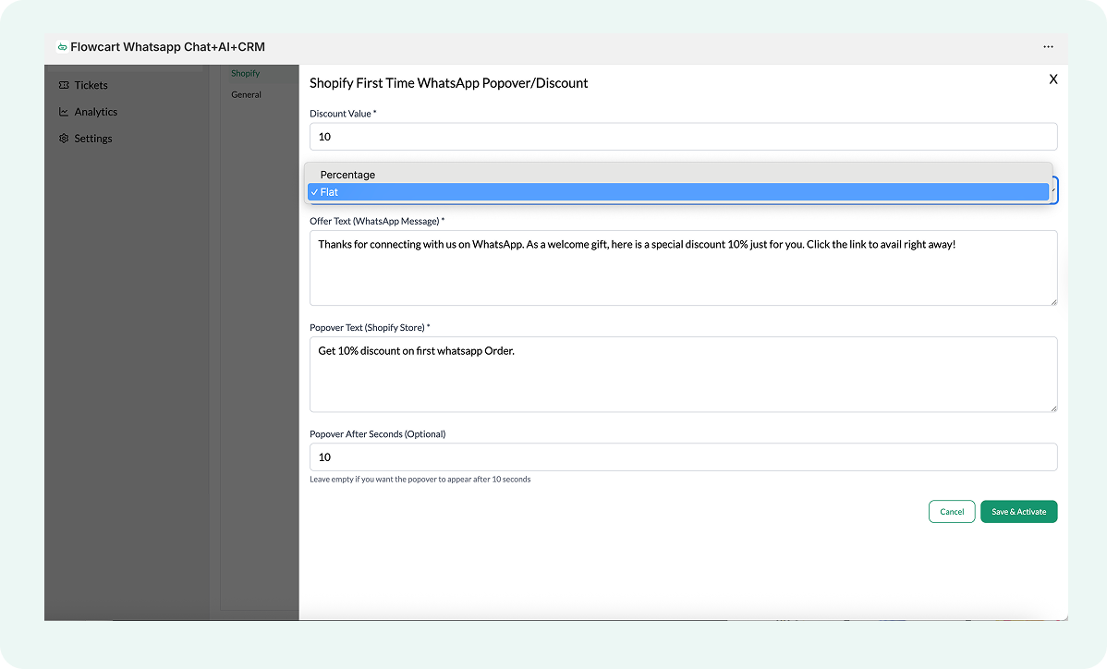Click the Settings gear icon in sidebar
This screenshot has height=669, width=1107.
pos(65,139)
